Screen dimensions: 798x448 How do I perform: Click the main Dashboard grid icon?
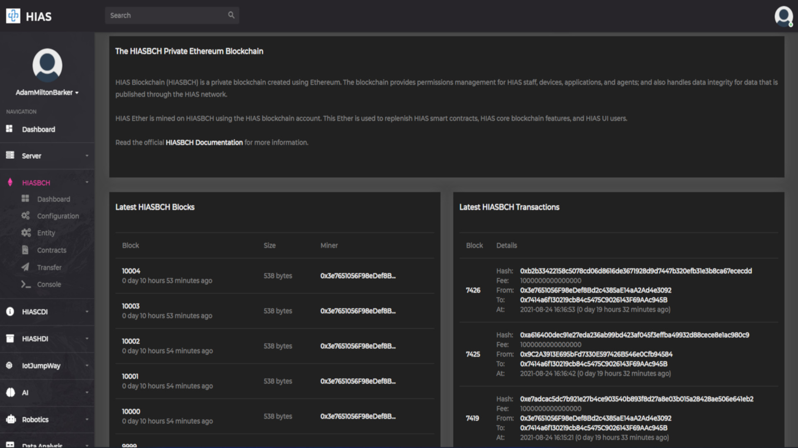10,129
